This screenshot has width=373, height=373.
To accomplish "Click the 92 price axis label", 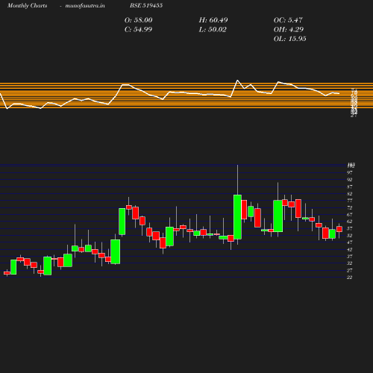I will (350, 180).
